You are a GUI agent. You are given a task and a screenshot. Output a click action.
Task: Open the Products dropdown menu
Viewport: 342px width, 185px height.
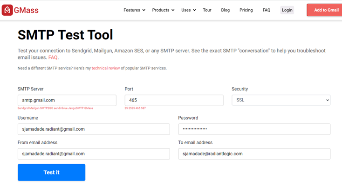click(163, 10)
